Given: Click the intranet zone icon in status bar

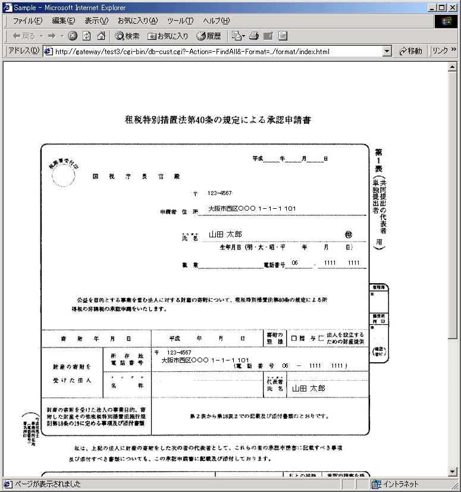Looking at the screenshot, I should coord(377,484).
